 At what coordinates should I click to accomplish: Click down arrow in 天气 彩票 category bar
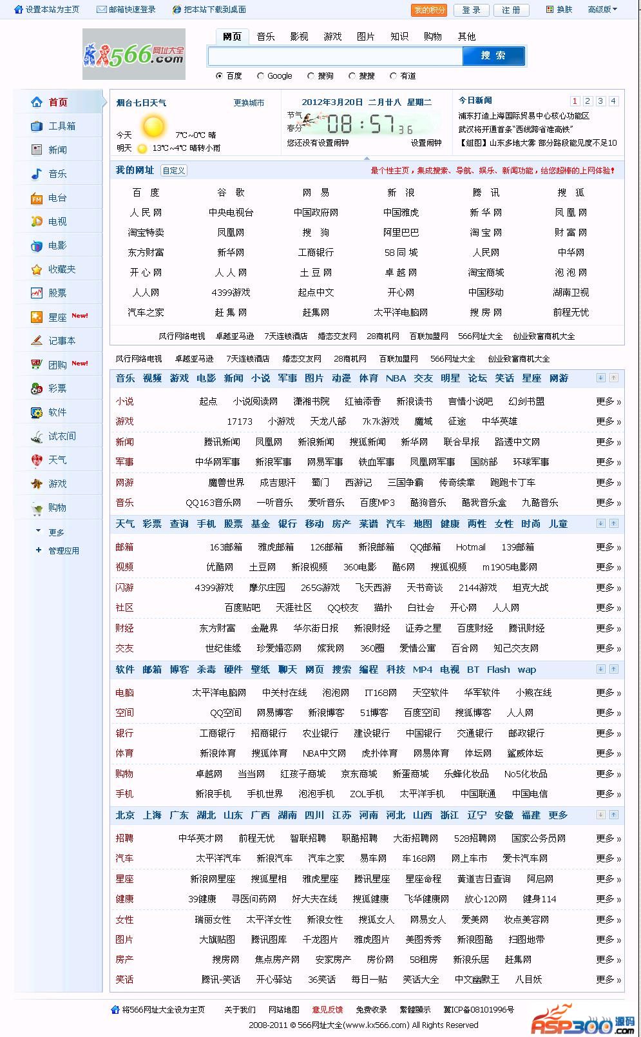(600, 523)
